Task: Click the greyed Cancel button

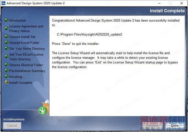Action: coord(12,125)
